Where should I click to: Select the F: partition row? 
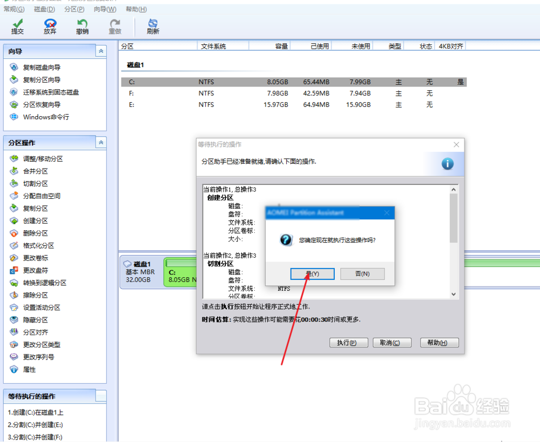[x=294, y=93]
